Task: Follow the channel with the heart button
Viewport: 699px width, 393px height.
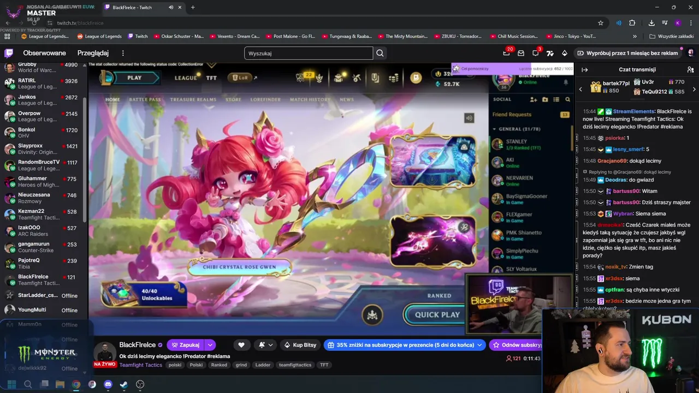Action: tap(241, 345)
